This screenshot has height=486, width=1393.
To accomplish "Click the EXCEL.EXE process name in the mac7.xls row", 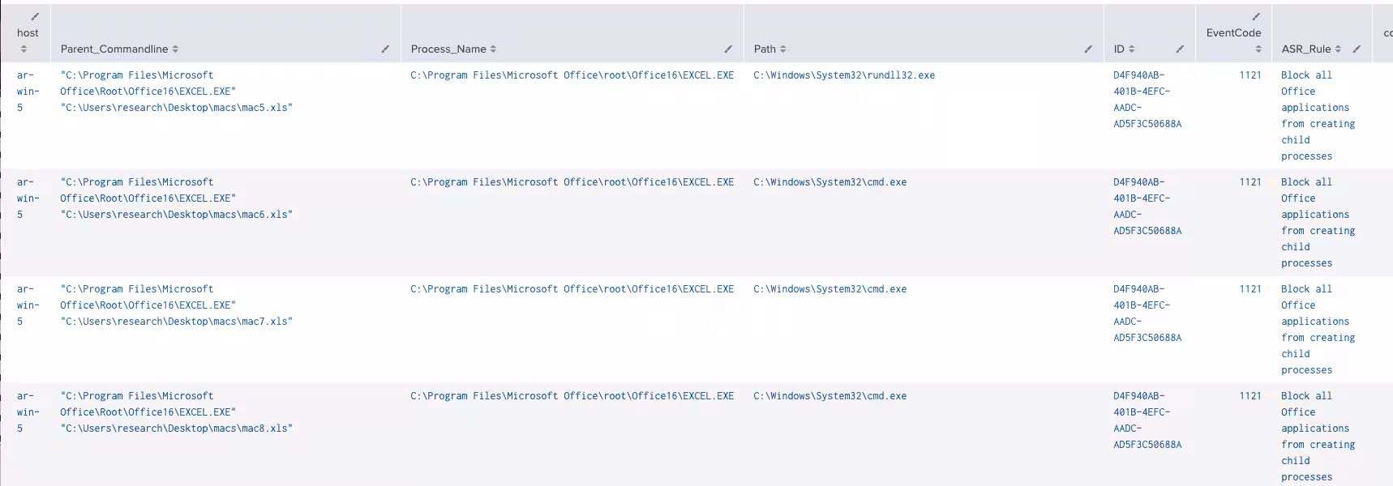I will (x=572, y=289).
